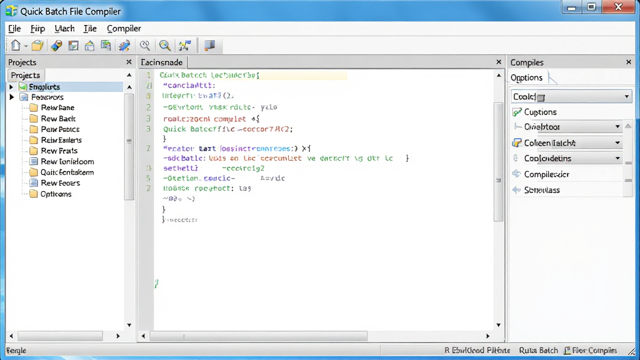Select the Eacinsnade editor tab
This screenshot has height=360, width=640.
coord(162,62)
